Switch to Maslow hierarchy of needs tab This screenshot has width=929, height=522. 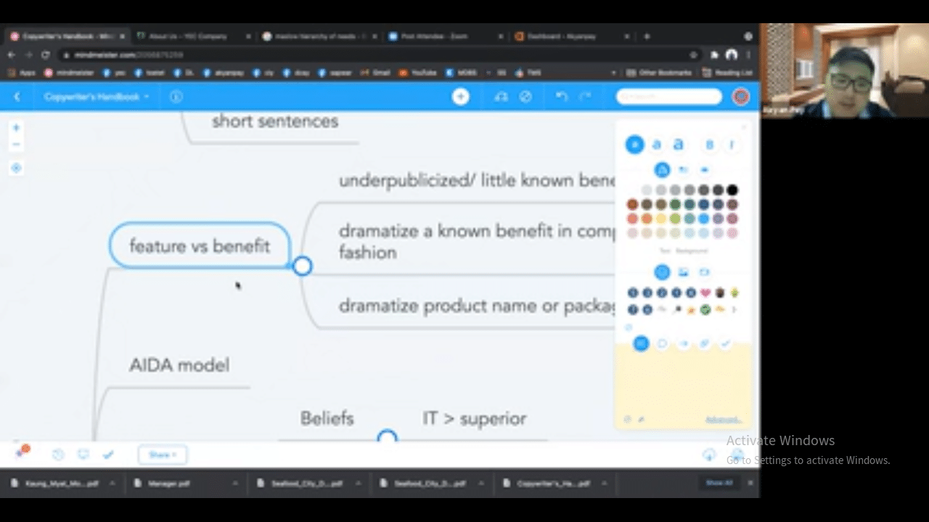(x=319, y=36)
